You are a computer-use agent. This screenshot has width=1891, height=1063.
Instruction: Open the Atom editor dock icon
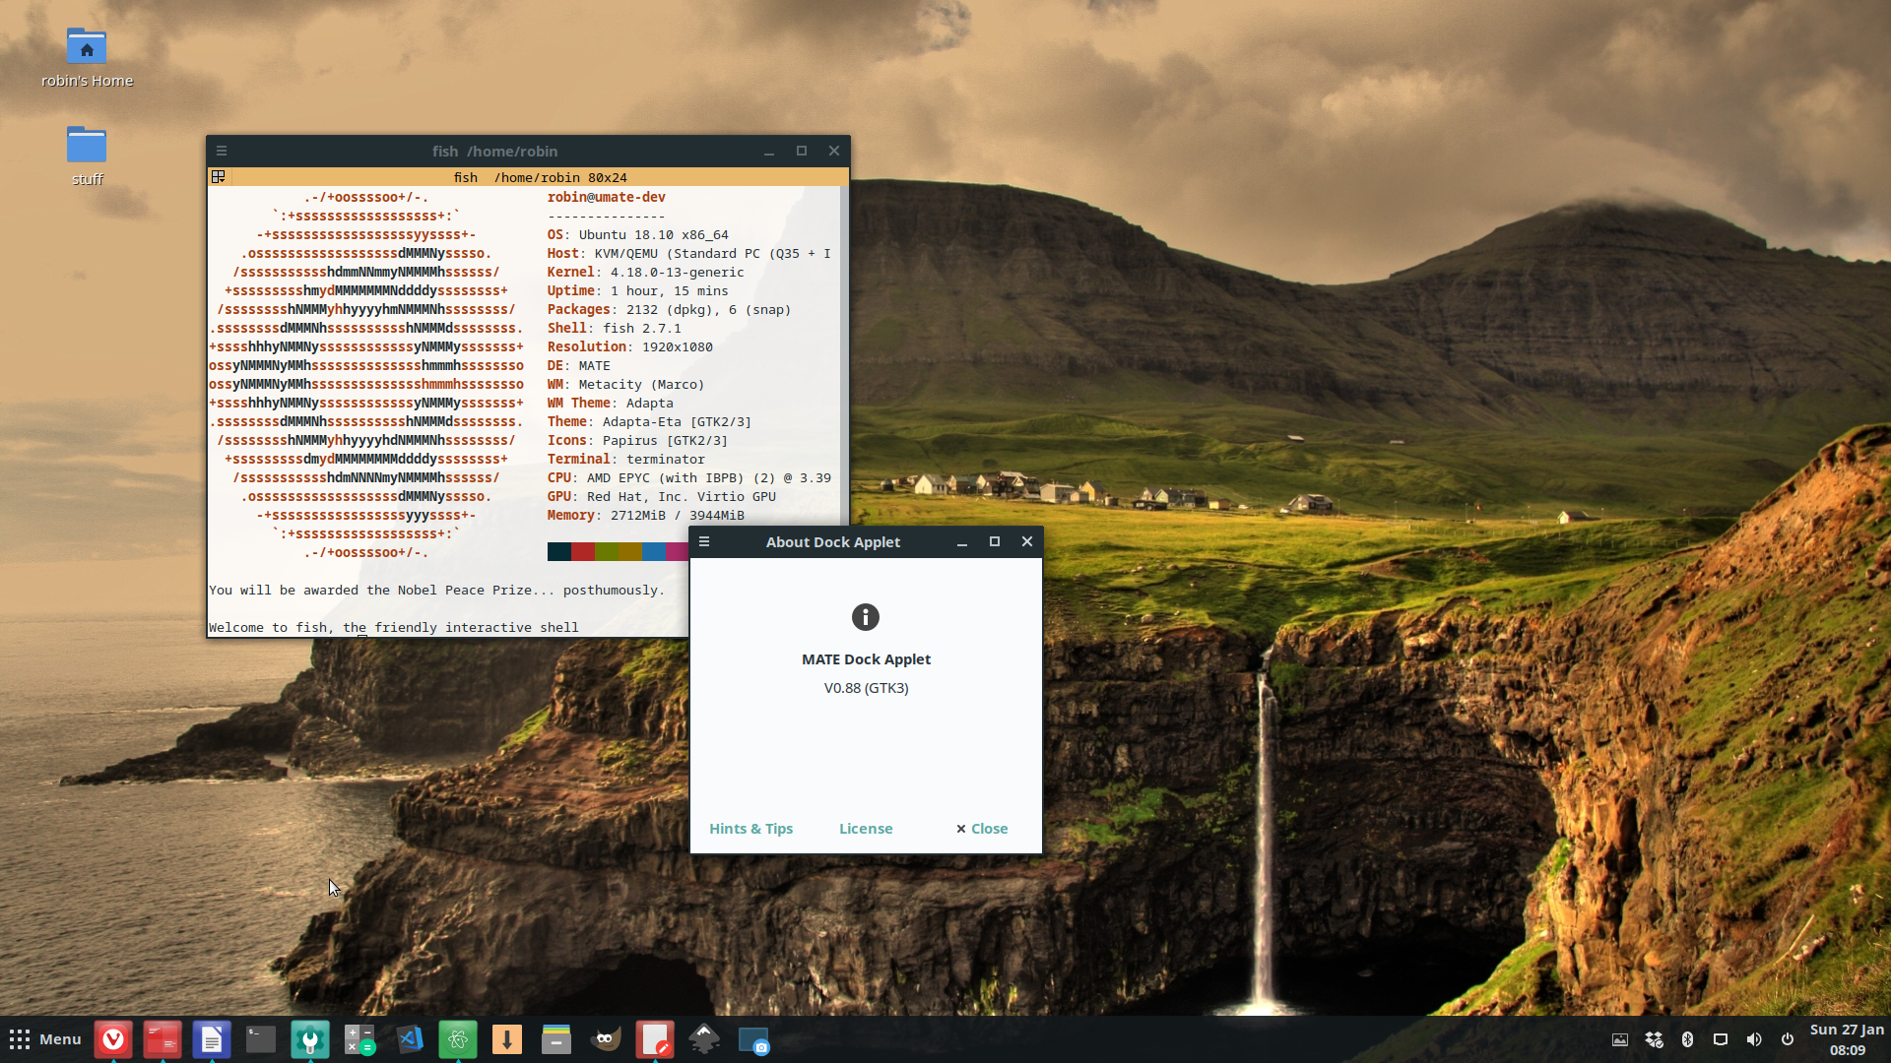(458, 1039)
